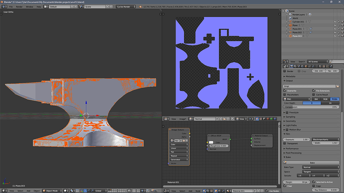Expand the Metadata panel

290,77
